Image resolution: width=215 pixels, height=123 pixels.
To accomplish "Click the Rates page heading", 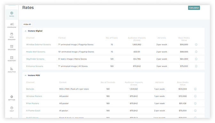I will tap(28, 8).
